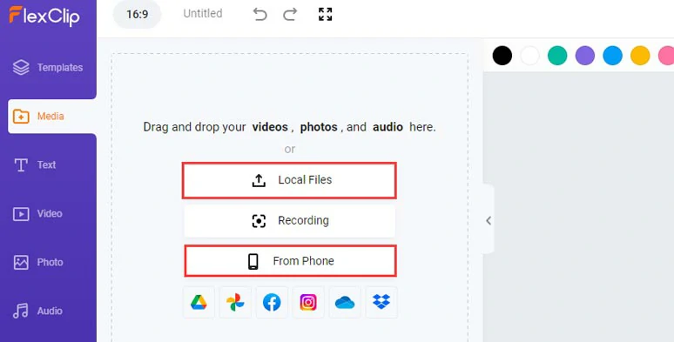Import from OneDrive cloud icon

[x=345, y=303]
